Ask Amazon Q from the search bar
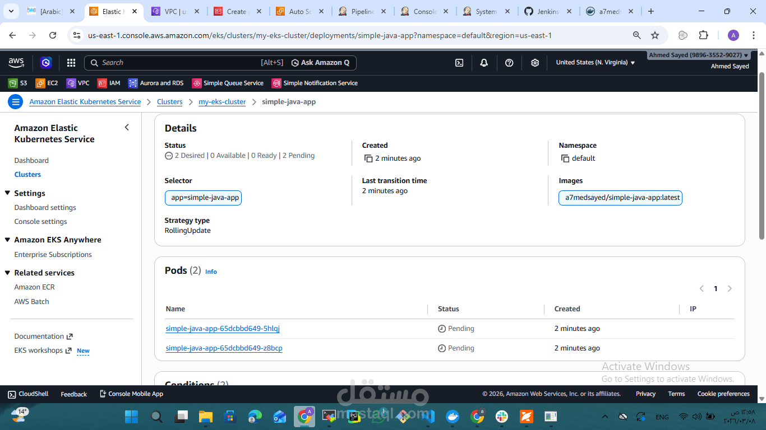766x430 pixels. (x=320, y=63)
